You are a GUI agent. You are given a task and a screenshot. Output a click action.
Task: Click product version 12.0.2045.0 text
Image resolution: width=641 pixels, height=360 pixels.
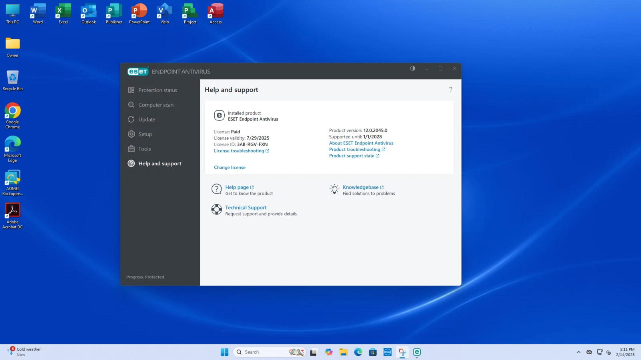point(375,130)
